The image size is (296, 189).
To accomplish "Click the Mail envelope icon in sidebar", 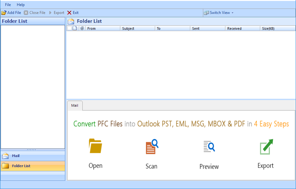I will pyautogui.click(x=5, y=156).
